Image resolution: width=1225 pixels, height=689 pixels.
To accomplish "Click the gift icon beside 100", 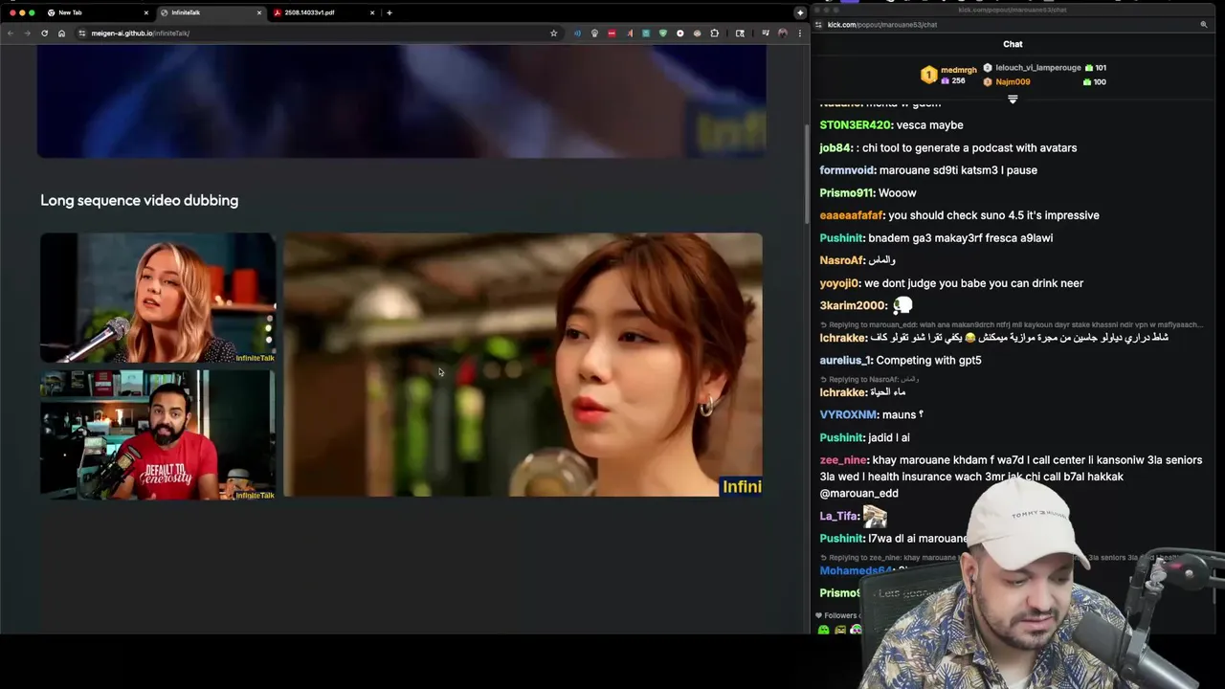I will coord(1087,82).
